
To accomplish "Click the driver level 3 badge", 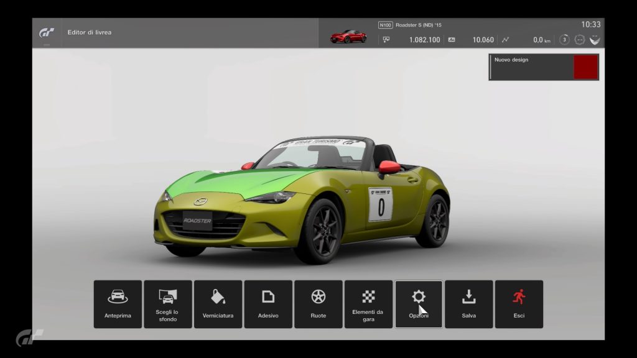I will (x=564, y=40).
